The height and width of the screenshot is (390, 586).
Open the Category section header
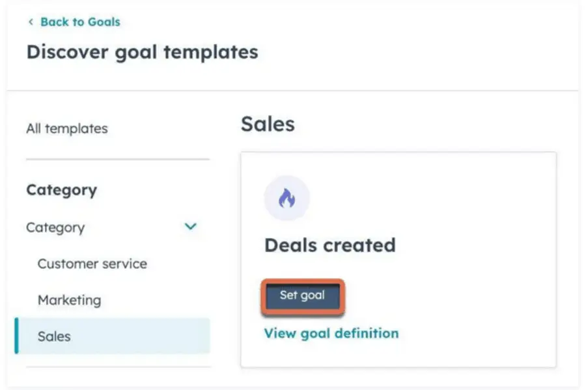[x=62, y=189]
